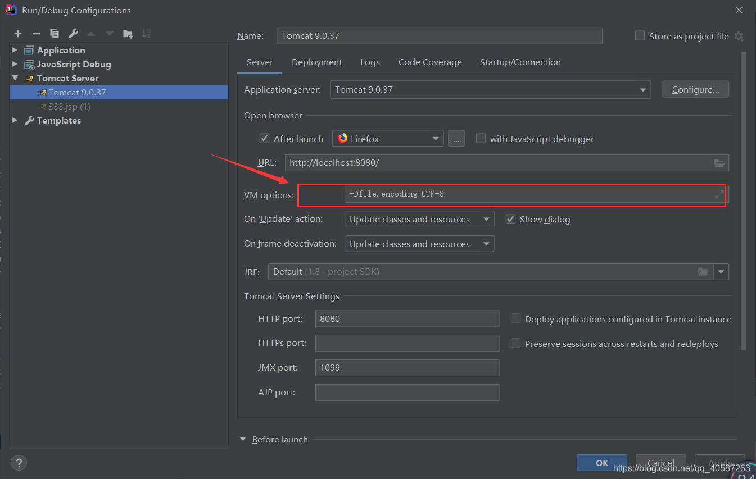
Task: Switch to Code Coverage tab
Action: [430, 62]
